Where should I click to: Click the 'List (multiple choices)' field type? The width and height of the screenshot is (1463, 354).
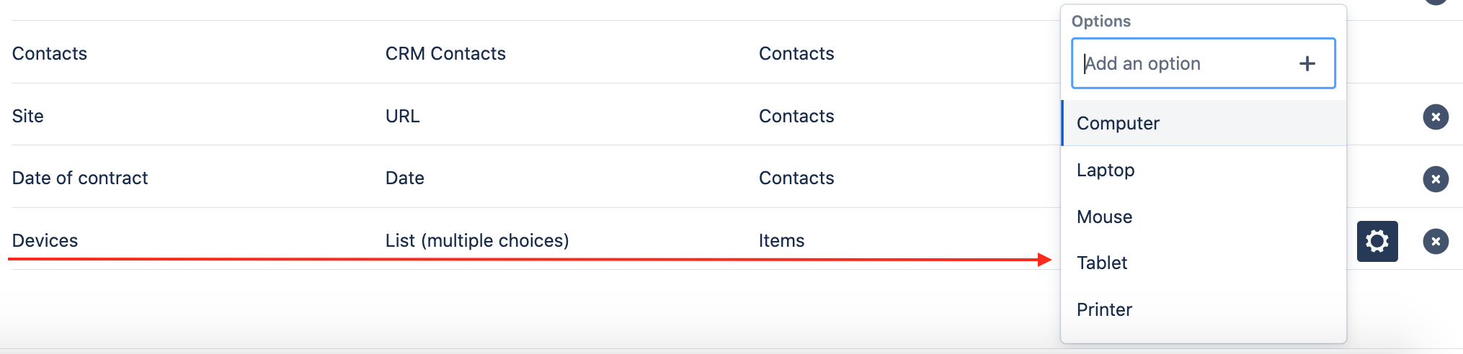(477, 241)
